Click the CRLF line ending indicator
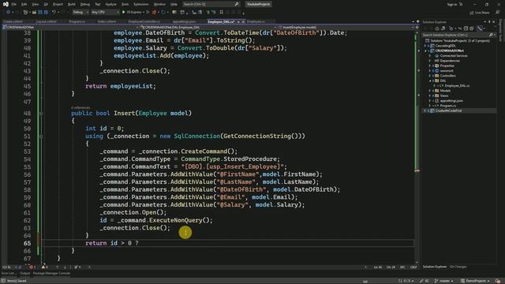Viewport: 505px width, 284px height. (x=413, y=267)
